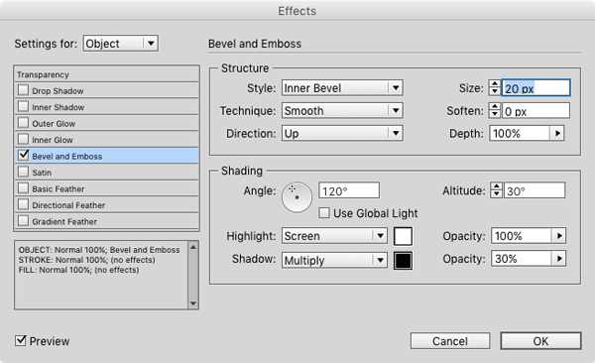Select Directional Feather in the effects list
The height and width of the screenshot is (363, 595).
point(107,205)
